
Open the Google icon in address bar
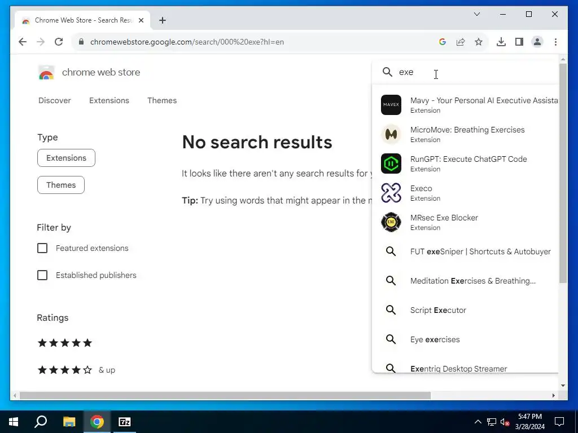click(443, 42)
